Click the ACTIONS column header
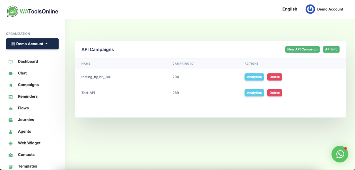Image resolution: width=355 pixels, height=170 pixels. pyautogui.click(x=252, y=64)
